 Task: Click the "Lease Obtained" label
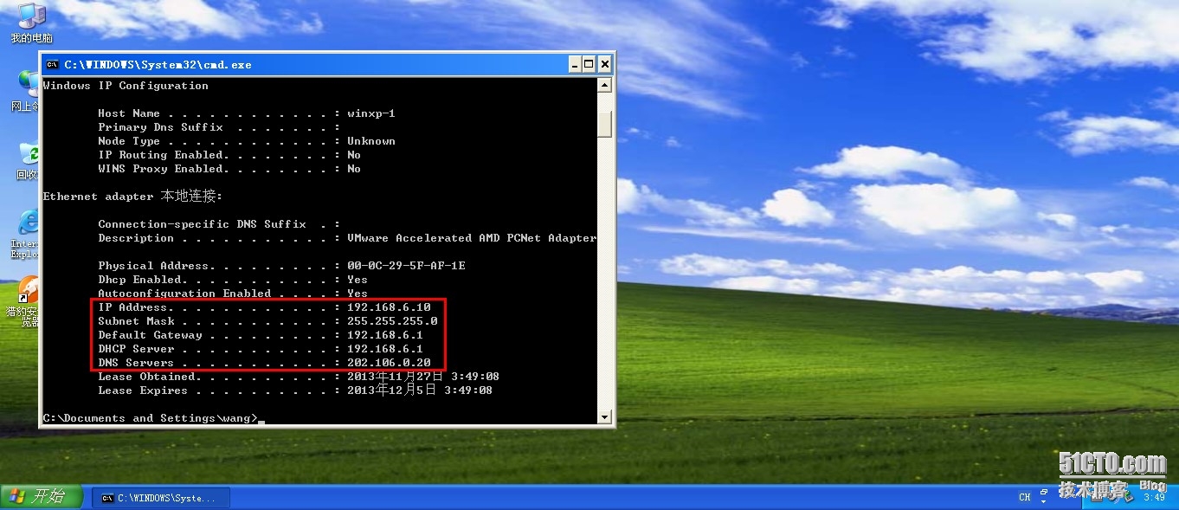[x=146, y=377]
